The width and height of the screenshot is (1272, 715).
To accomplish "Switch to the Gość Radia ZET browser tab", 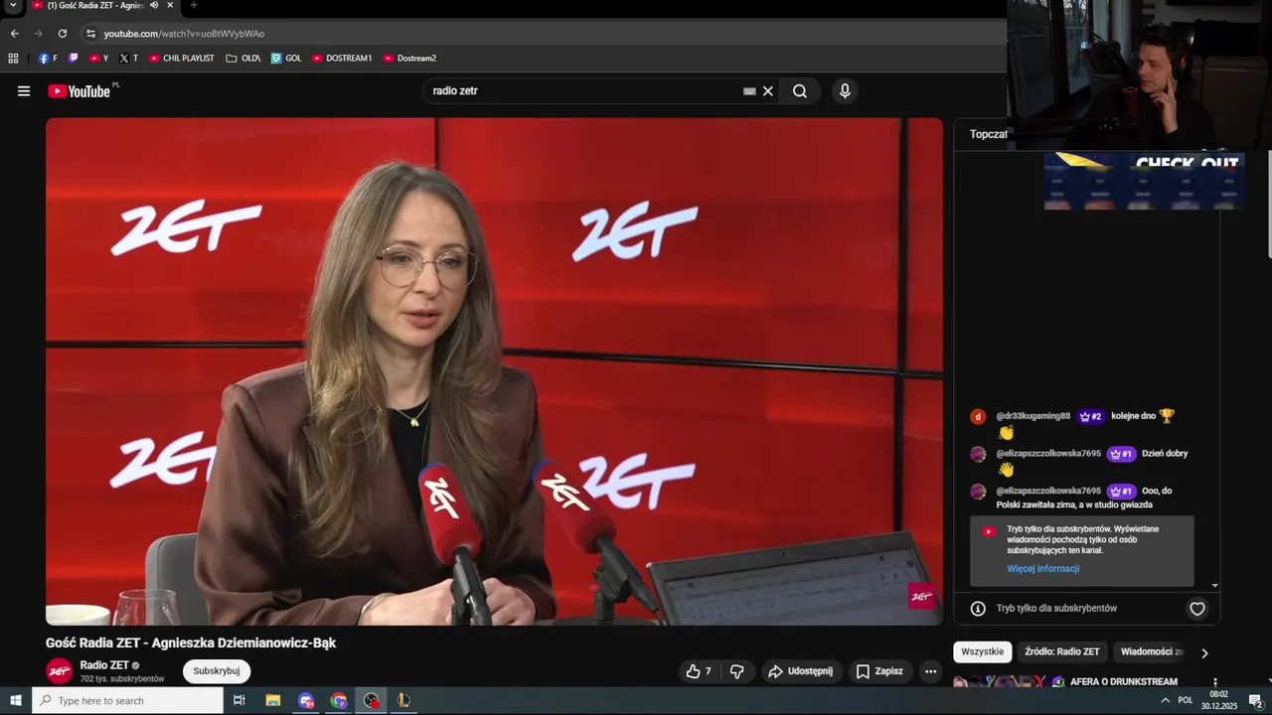I will point(96,6).
